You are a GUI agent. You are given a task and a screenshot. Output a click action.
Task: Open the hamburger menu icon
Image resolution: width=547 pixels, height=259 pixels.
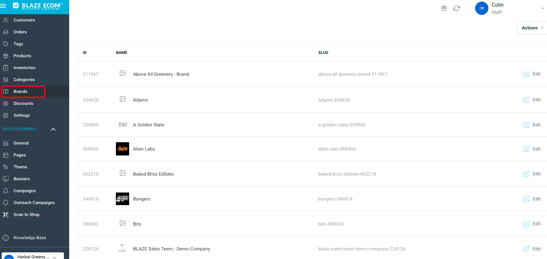pyautogui.click(x=3, y=6)
